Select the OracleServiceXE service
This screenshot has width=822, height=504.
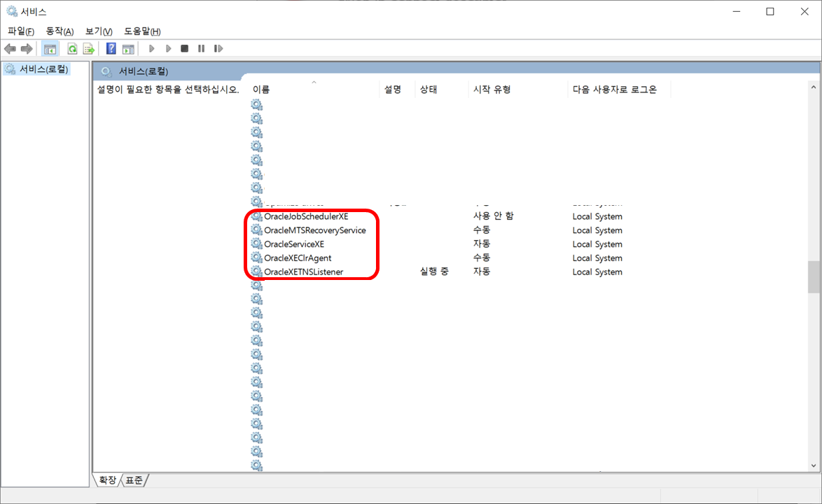294,244
